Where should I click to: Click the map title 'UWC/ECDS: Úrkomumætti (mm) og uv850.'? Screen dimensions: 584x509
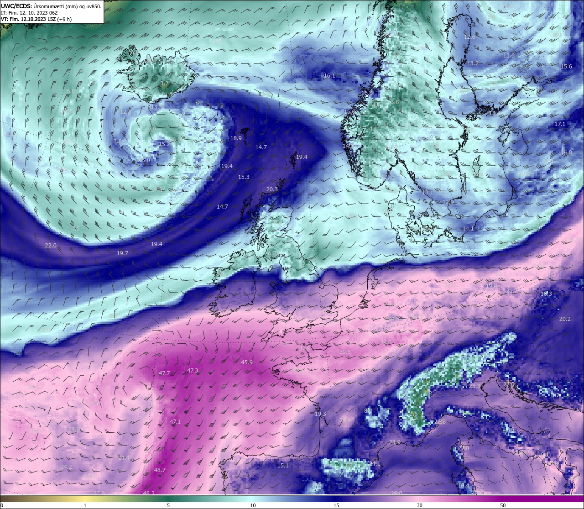[x=51, y=6]
